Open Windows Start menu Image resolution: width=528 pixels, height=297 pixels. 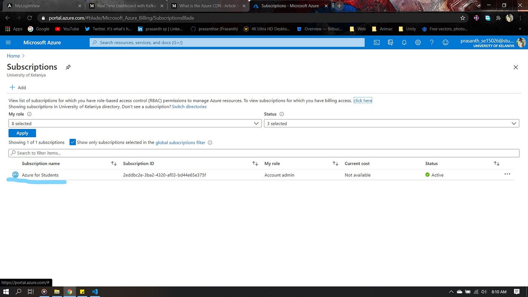coord(6,292)
